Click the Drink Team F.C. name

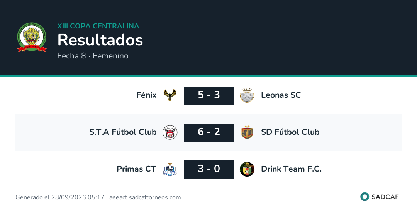291,169
